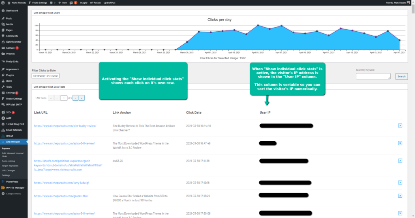The width and height of the screenshot is (415, 218).
Task: Open WP File Manager in the sidebar
Action: [13, 188]
